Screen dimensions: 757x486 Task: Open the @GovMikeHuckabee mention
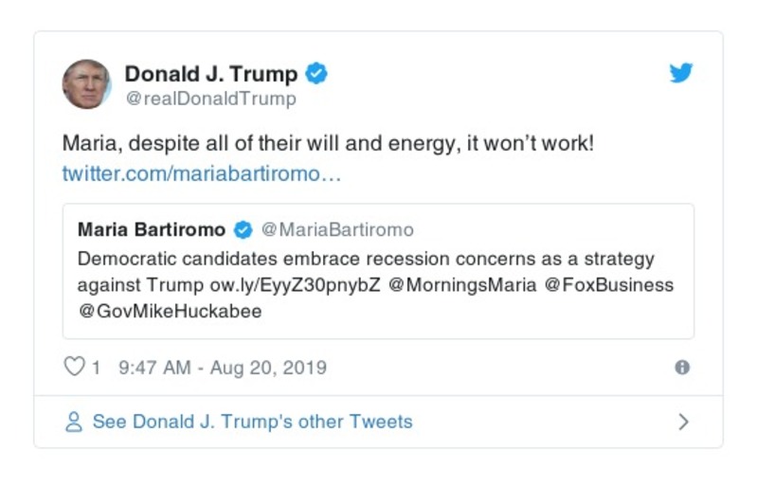coord(170,311)
